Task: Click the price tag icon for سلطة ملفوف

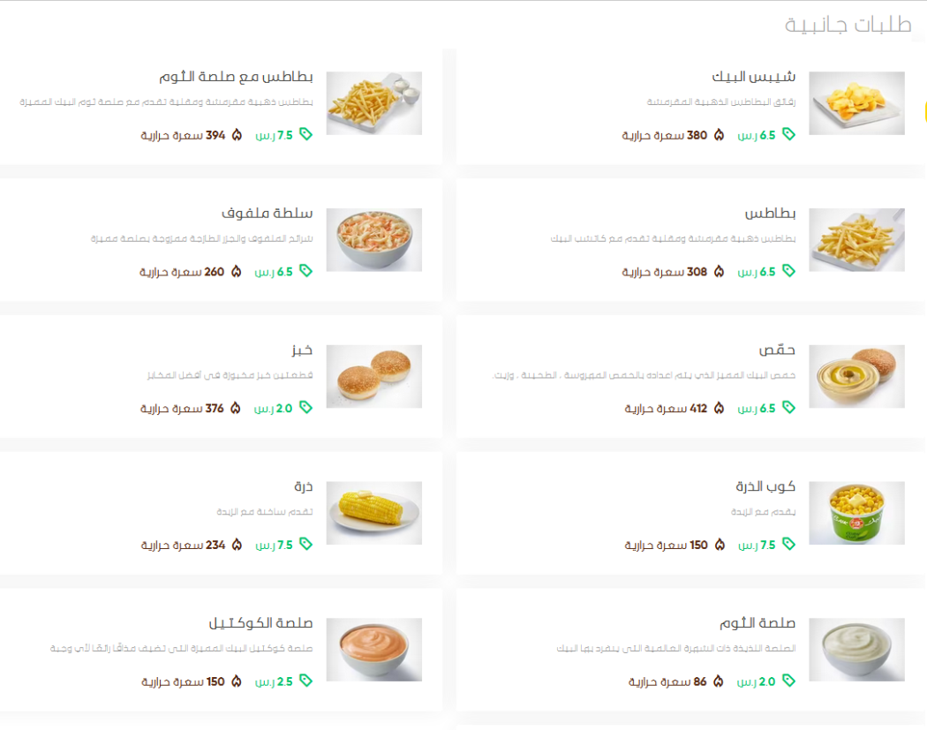Action: point(305,271)
